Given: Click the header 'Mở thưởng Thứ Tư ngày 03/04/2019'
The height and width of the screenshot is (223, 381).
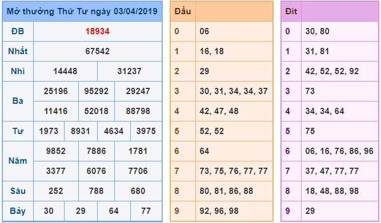Looking at the screenshot, I should pyautogui.click(x=82, y=11).
